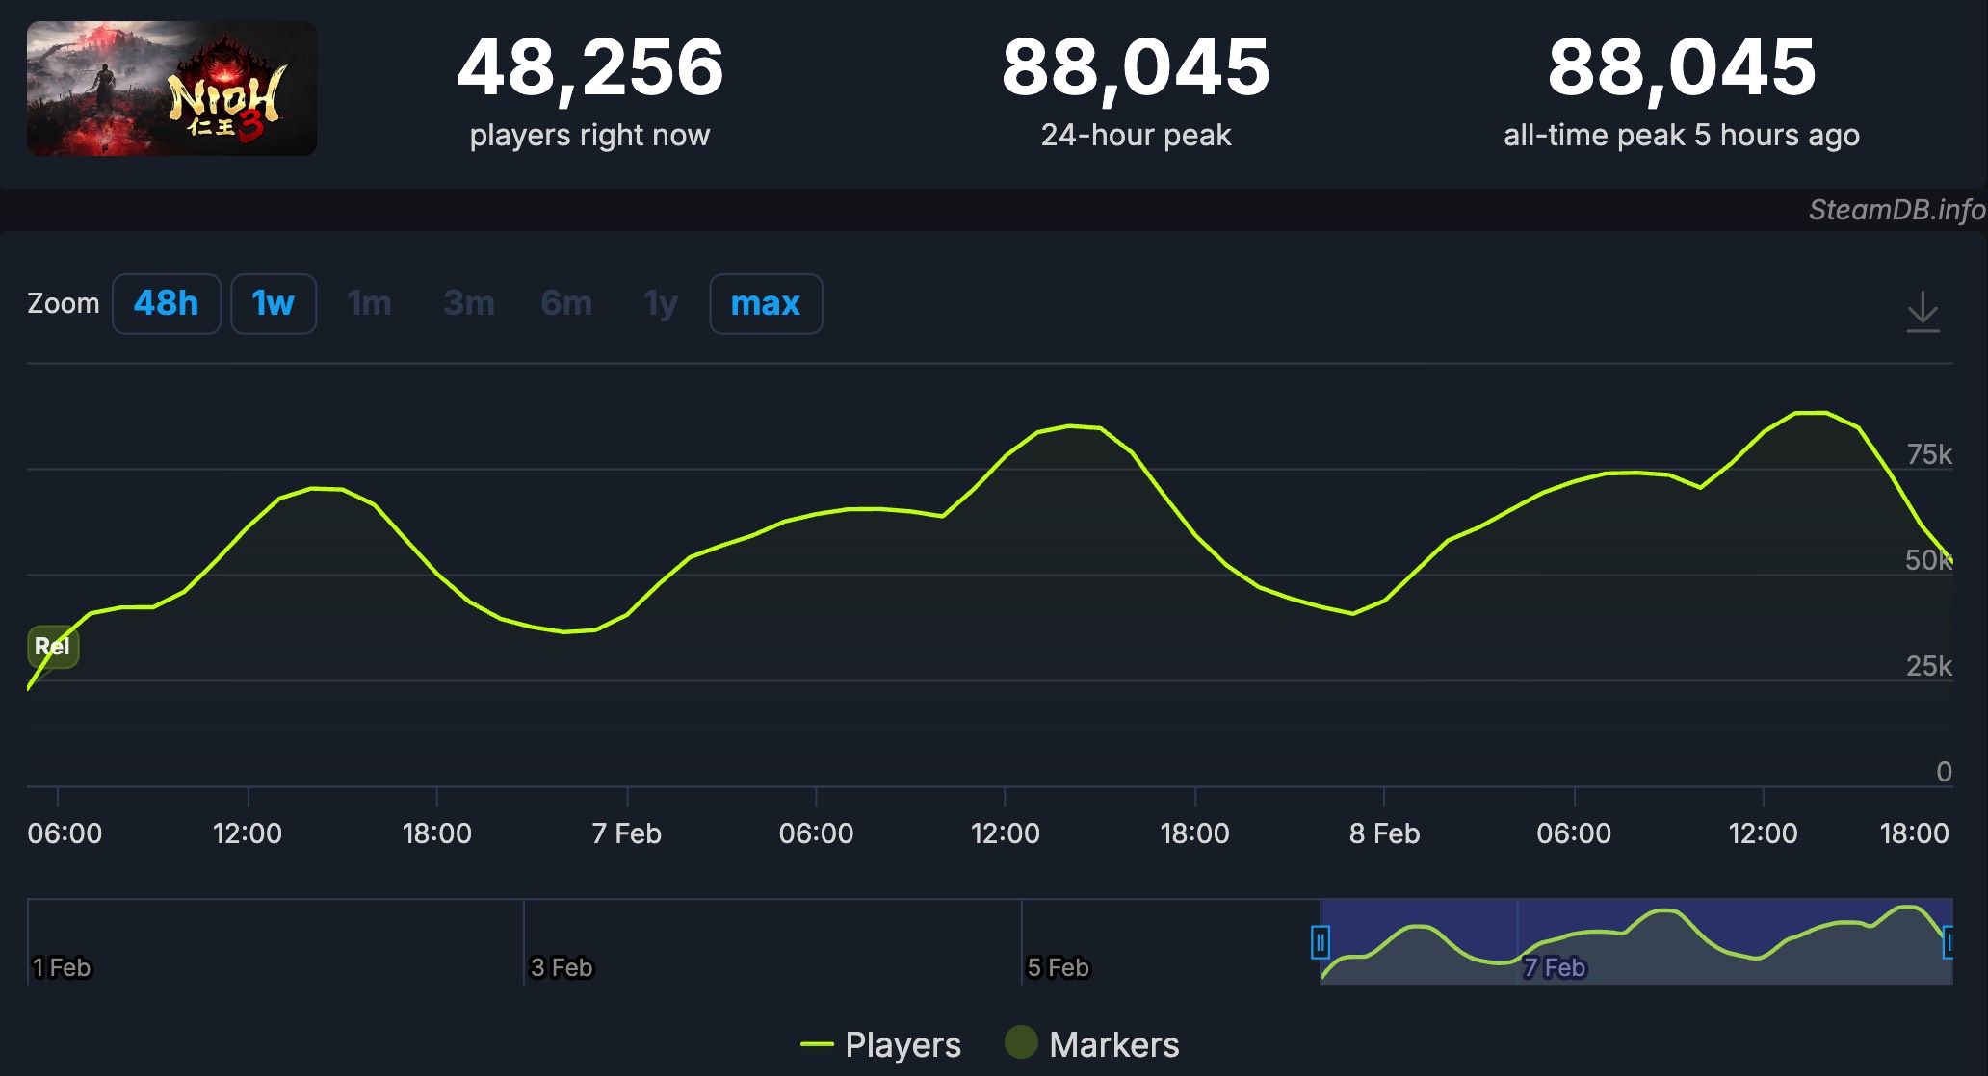Open the SteamDB.info credit link
The width and height of the screenshot is (1988, 1076).
[1896, 210]
